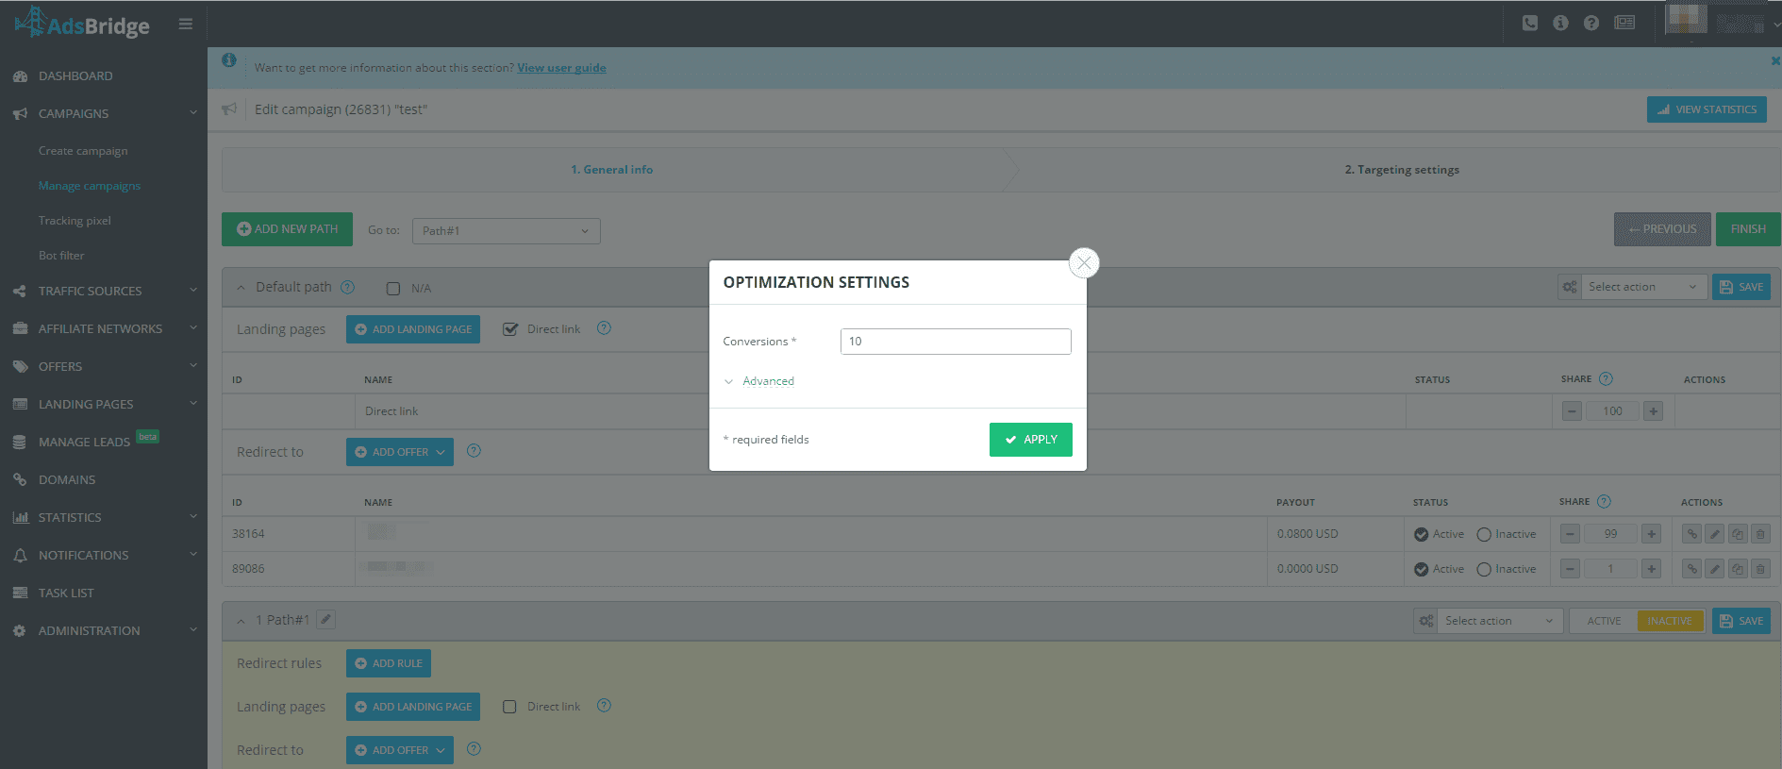The image size is (1782, 769).
Task: Increase share for offer 38164
Action: 1651,534
